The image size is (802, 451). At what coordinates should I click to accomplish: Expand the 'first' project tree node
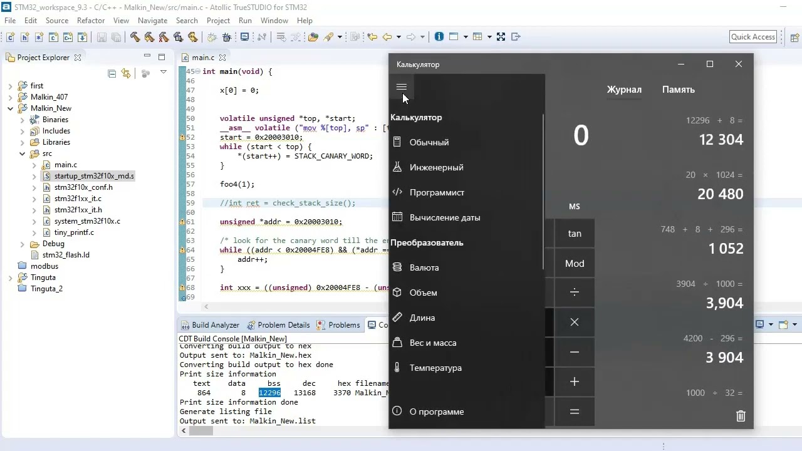[x=11, y=86]
